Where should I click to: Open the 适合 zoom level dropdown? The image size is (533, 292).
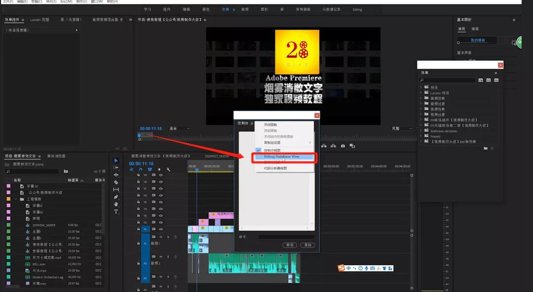point(180,129)
